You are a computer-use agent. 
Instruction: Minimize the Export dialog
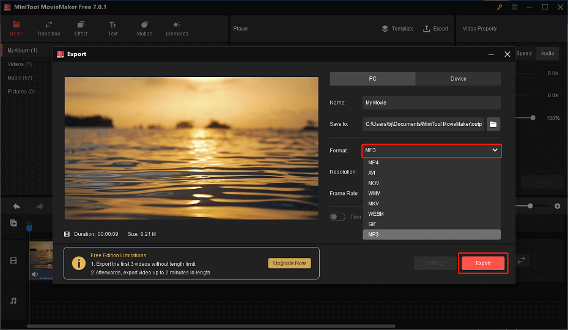[x=491, y=54]
